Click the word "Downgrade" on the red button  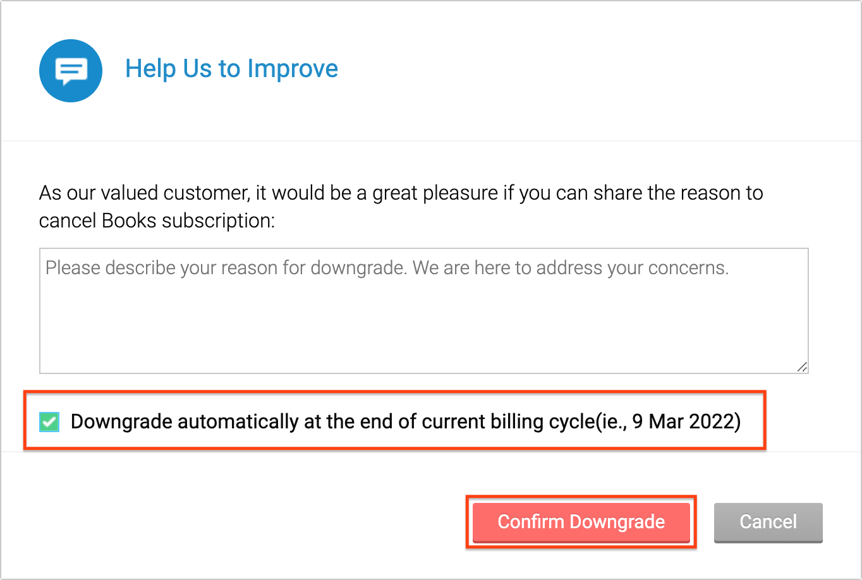point(617,522)
